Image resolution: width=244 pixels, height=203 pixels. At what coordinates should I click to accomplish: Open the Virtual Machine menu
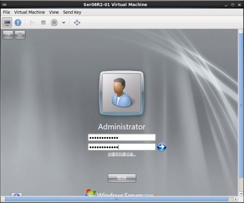[x=29, y=12]
